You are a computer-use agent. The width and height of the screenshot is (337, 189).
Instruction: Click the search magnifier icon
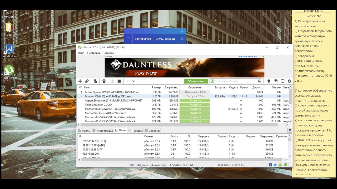coord(259,81)
